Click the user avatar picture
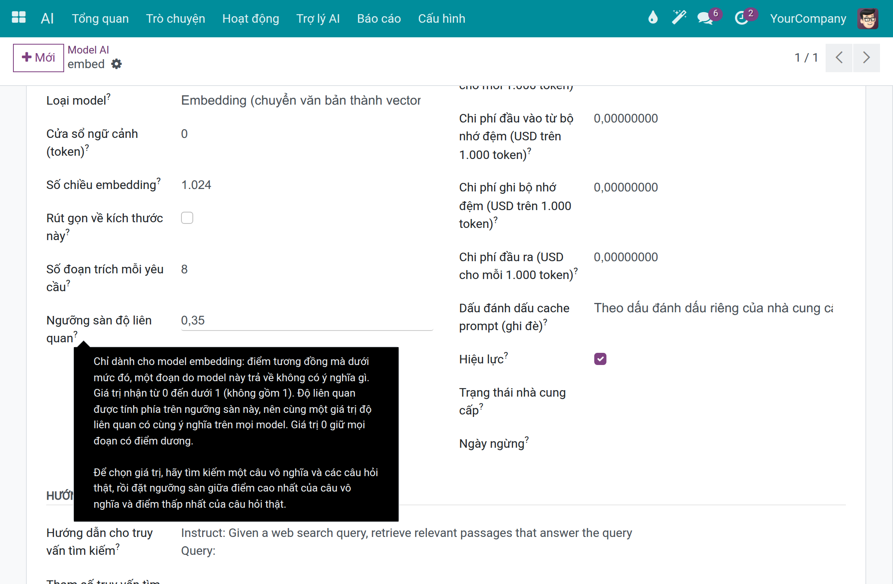 868,19
